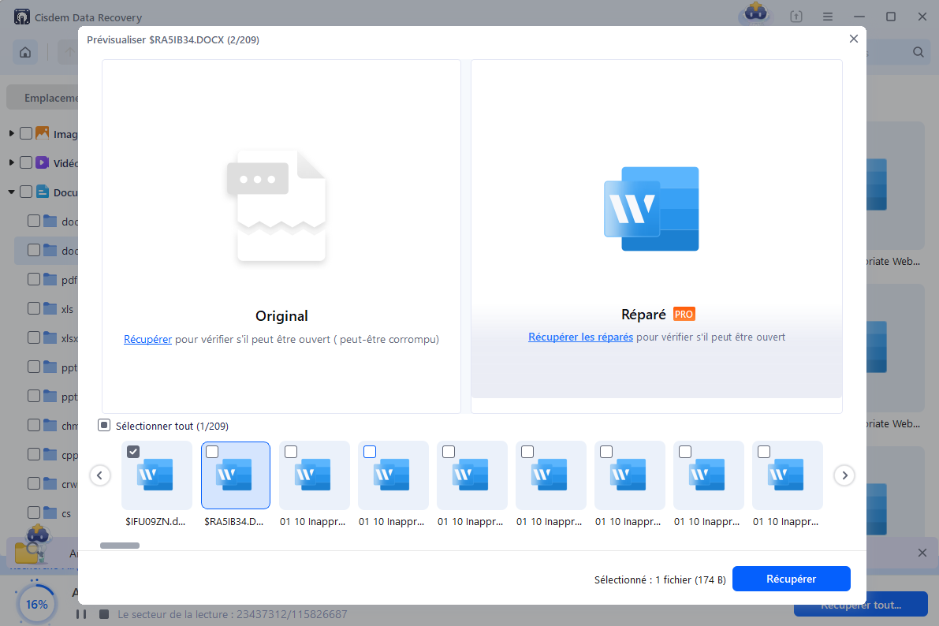
Task: Click the horizontal thumbnail scrollbar
Action: 120,546
